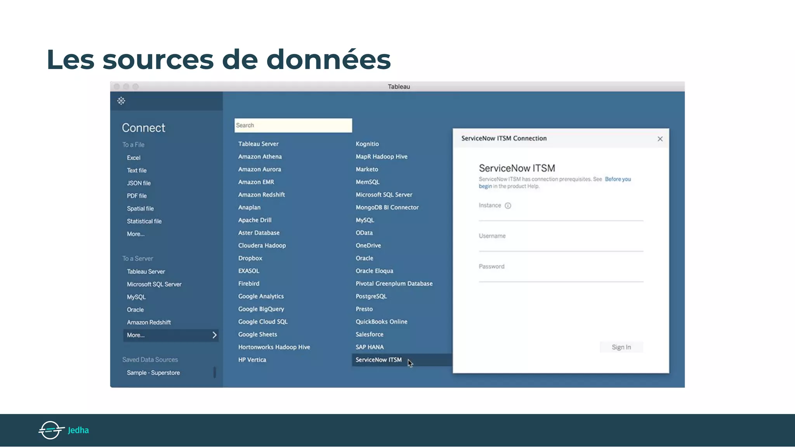Select the MongoDB BI Connector entry
Image resolution: width=795 pixels, height=447 pixels.
point(387,207)
